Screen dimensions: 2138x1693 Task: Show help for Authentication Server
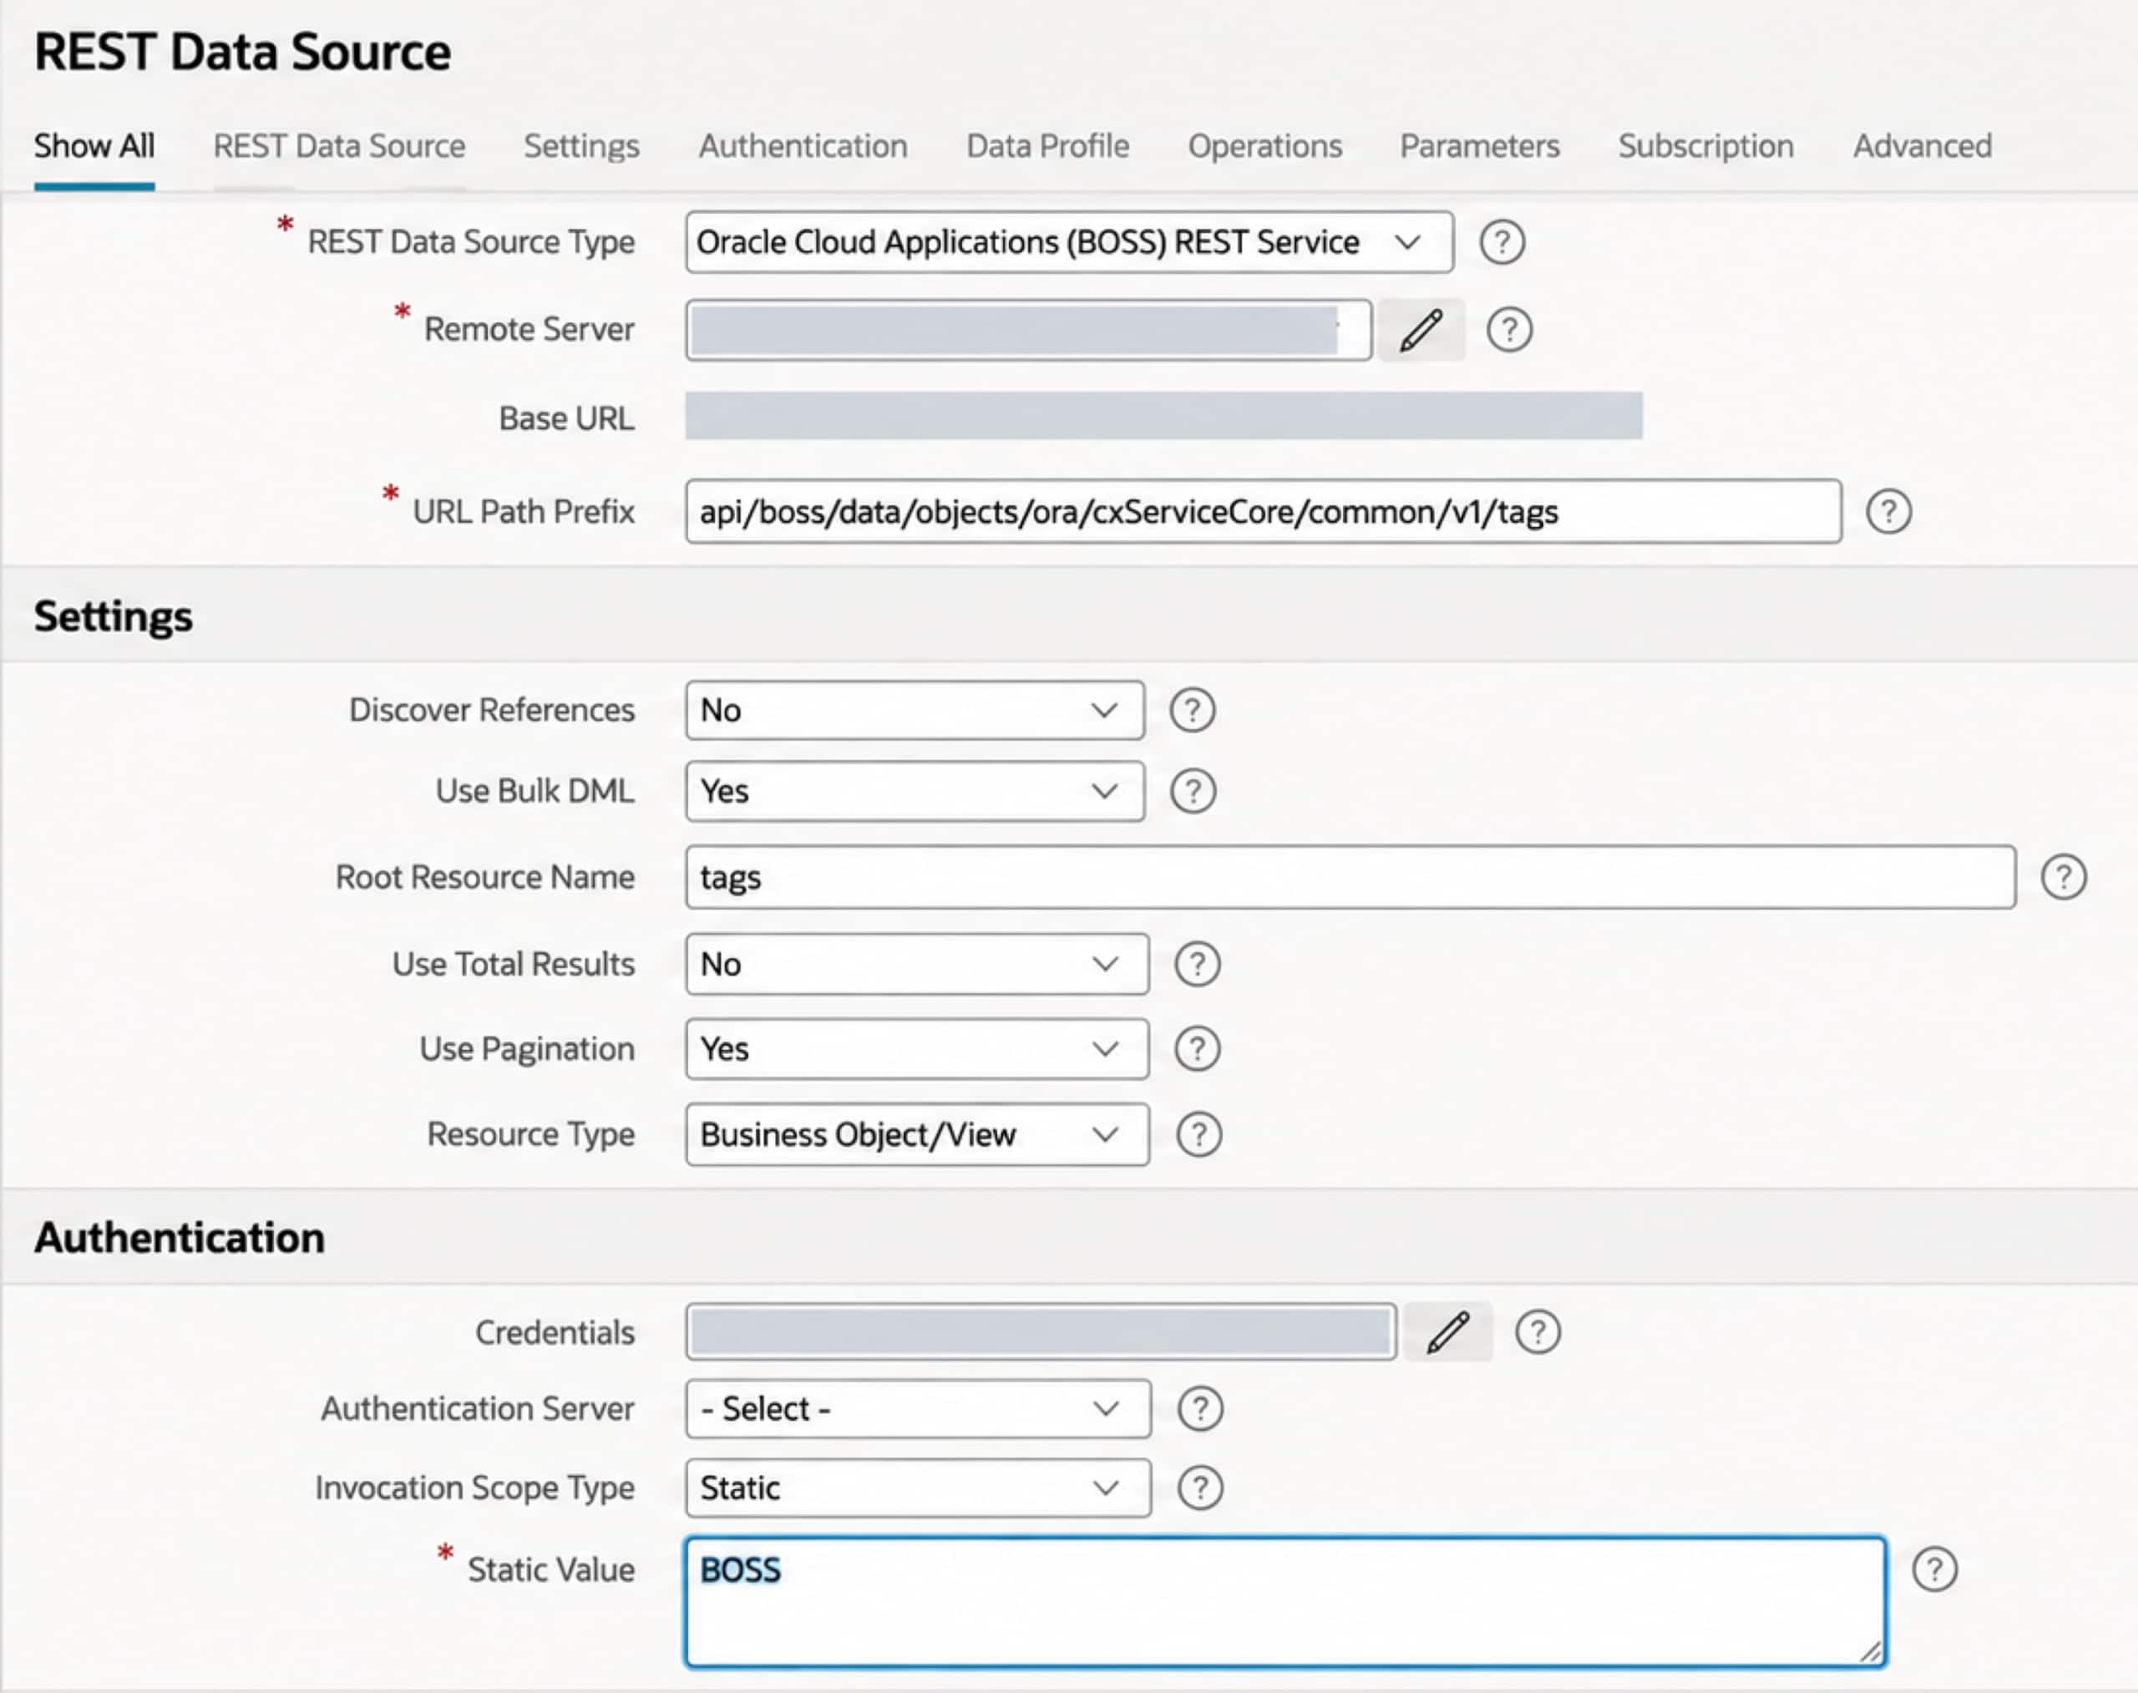point(1199,1408)
